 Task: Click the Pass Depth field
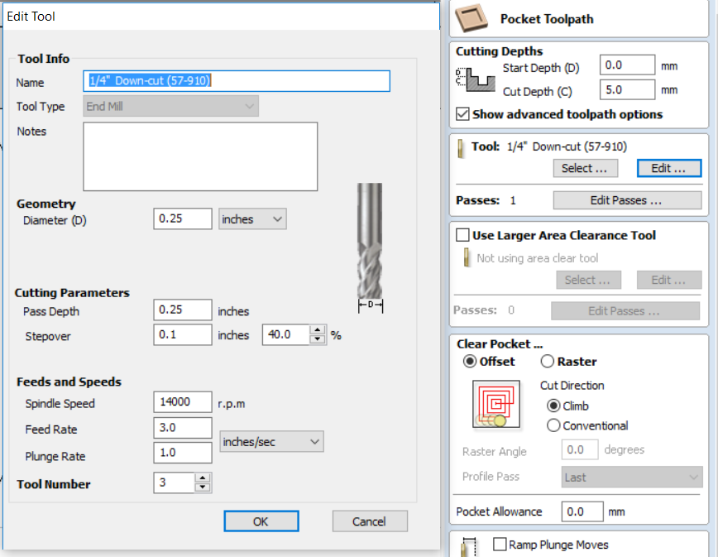183,310
